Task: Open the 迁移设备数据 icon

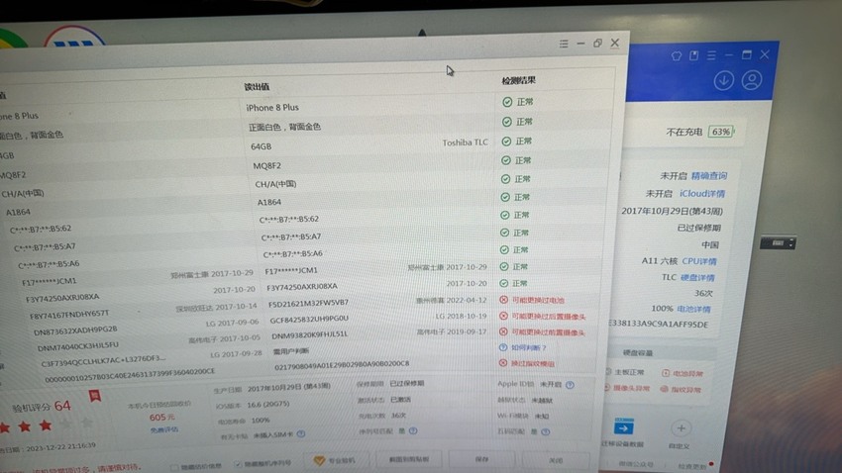Action: 624,427
